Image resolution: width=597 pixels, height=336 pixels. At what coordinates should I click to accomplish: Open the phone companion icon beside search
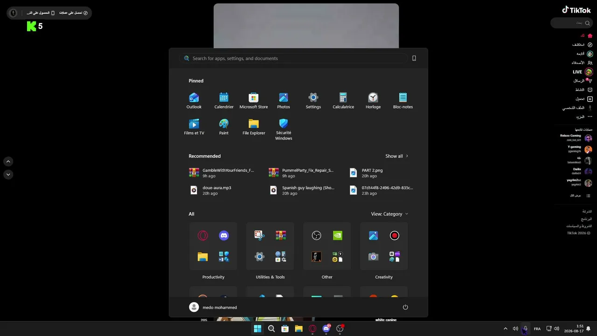pos(414,58)
